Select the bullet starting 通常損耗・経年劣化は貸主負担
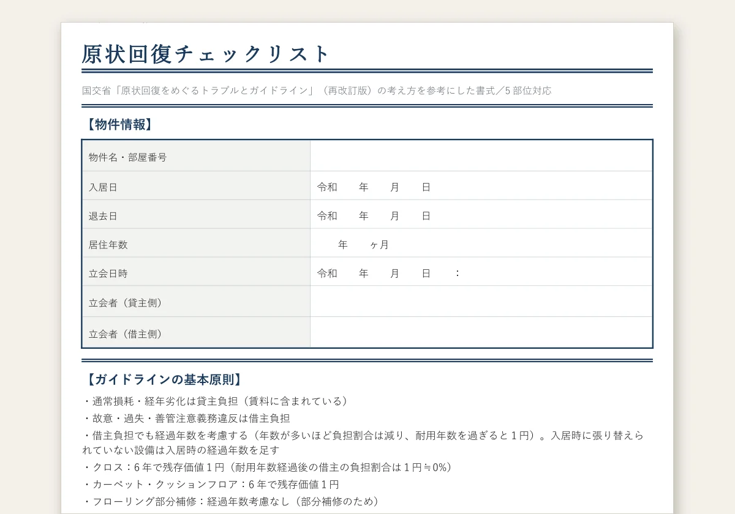 [x=217, y=401]
